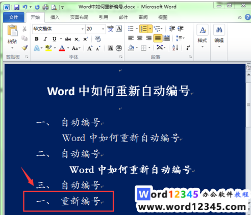This screenshot has width=251, height=215.
Task: Click the bullet list icon
Action: [131, 29]
